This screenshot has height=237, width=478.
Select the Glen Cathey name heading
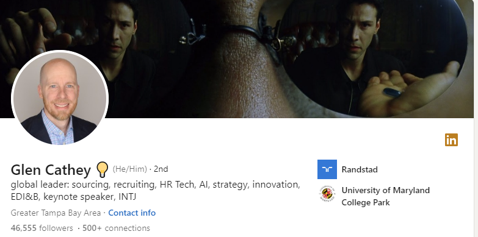tap(51, 170)
